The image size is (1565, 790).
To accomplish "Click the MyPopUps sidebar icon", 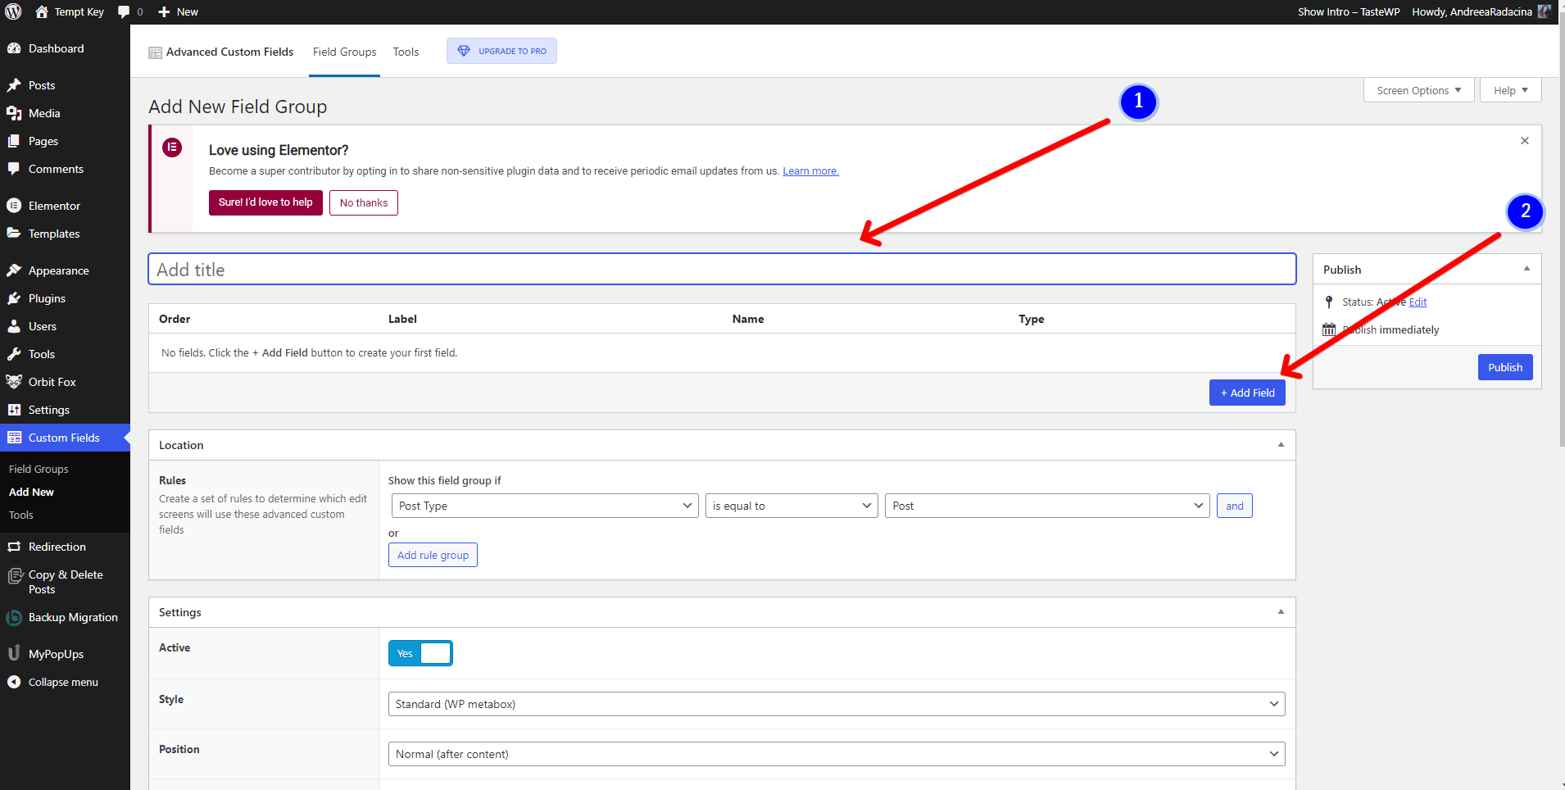I will [x=14, y=654].
